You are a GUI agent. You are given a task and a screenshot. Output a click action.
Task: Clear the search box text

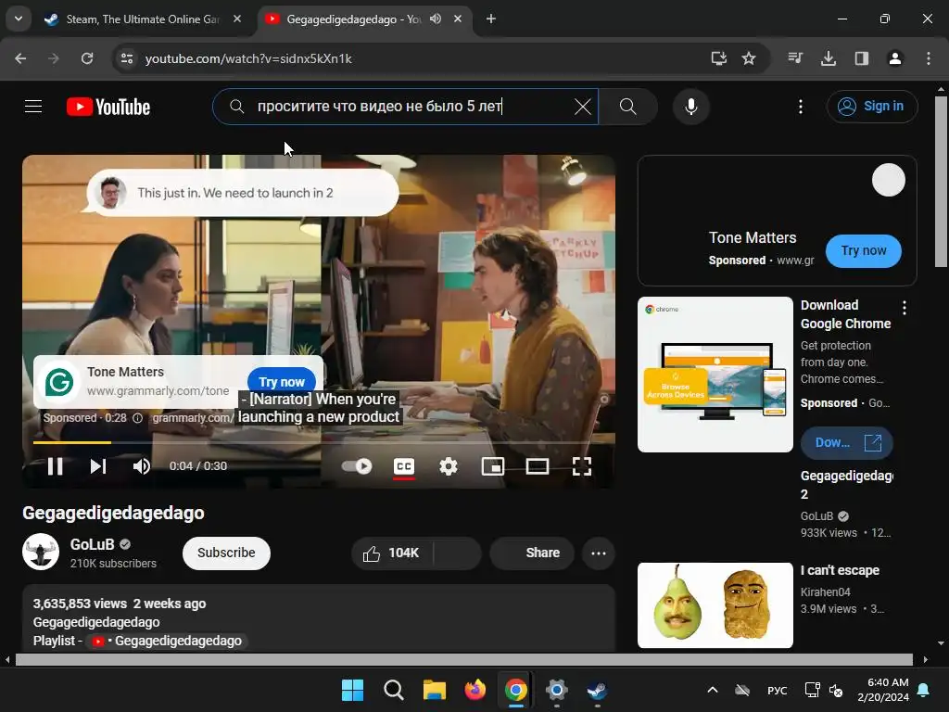[x=583, y=107]
